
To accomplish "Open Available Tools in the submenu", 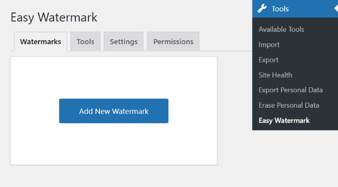I will pos(281,29).
